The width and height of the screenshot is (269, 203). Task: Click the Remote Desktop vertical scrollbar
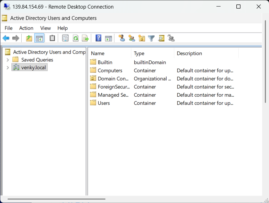pyautogui.click(x=266, y=62)
